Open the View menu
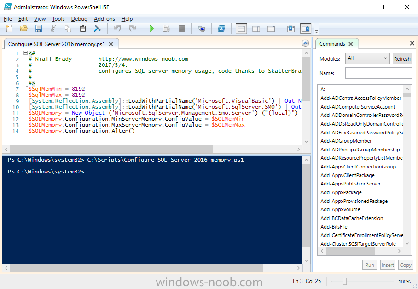The width and height of the screenshot is (418, 289). [40, 19]
